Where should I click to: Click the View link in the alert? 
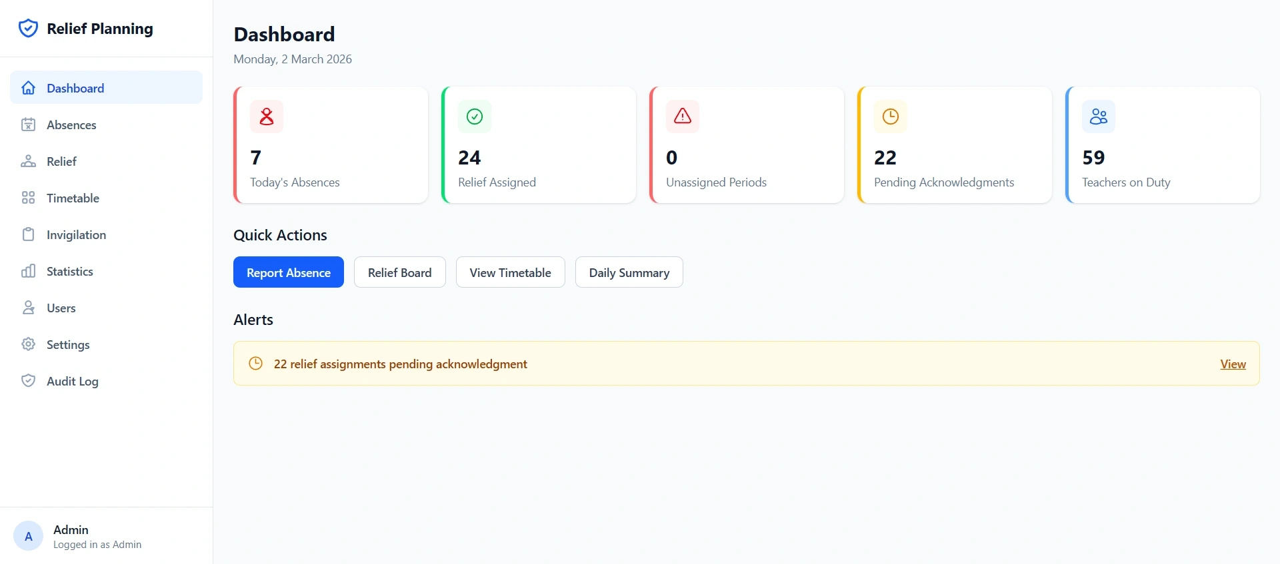[1233, 364]
